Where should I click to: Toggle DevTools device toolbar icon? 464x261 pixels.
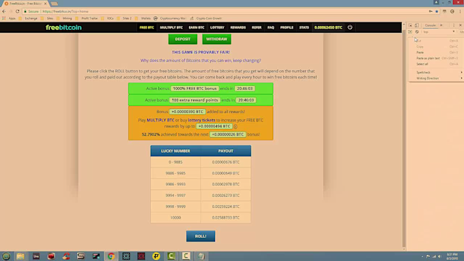417,25
